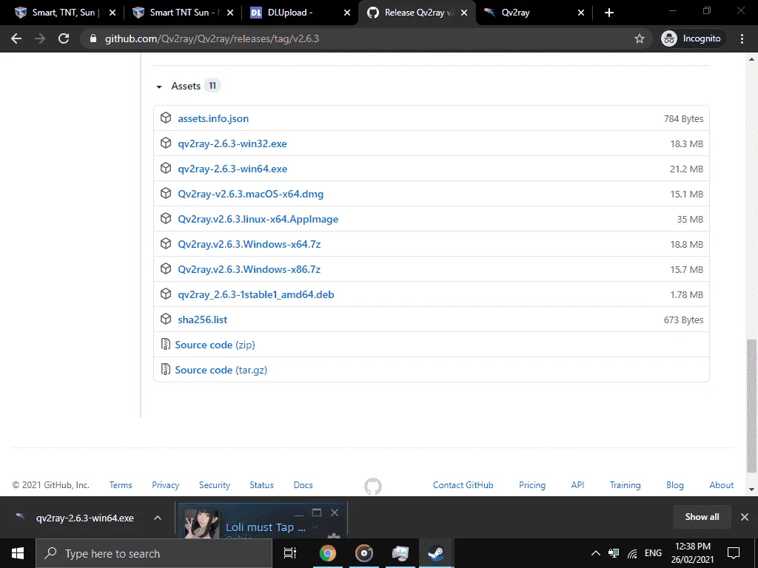Download qv2ray_2.6.3-1stable1_amd64.deb

(x=255, y=294)
